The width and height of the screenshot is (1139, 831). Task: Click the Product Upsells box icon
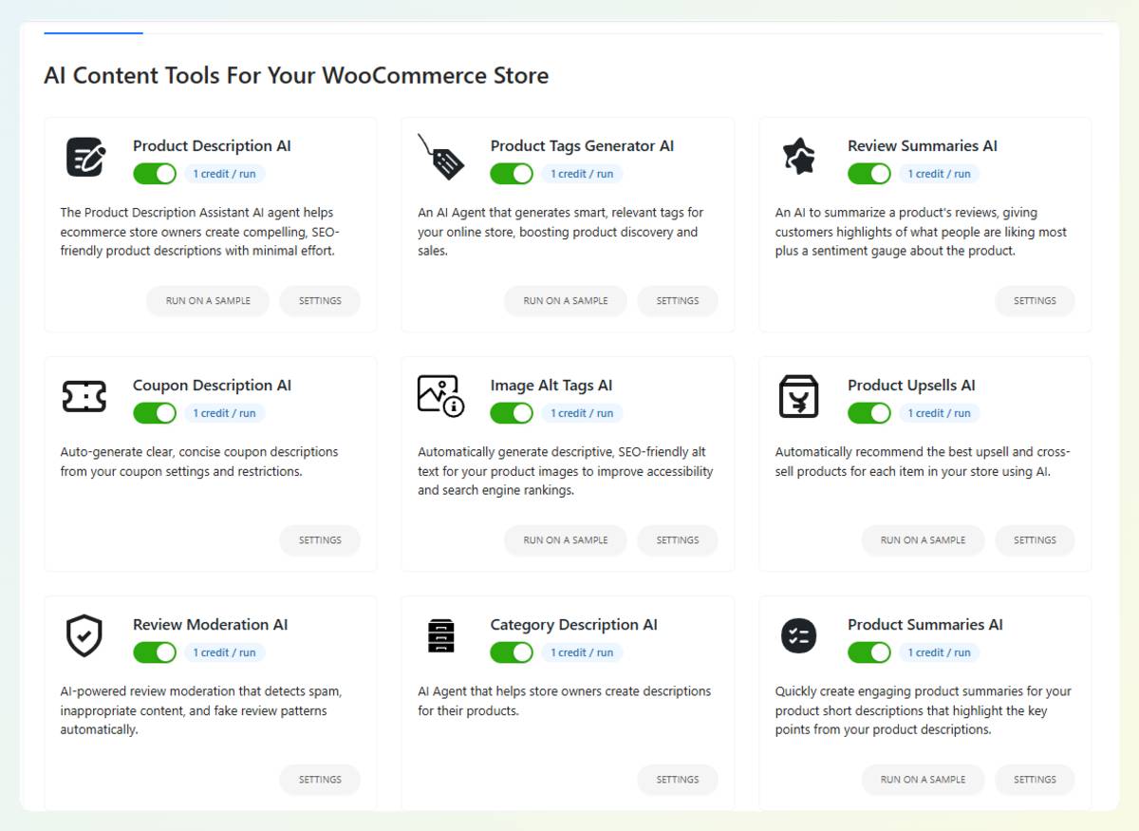tap(799, 396)
